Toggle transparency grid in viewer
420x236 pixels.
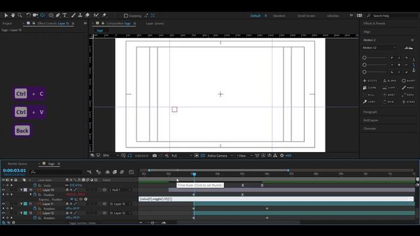pyautogui.click(x=203, y=155)
